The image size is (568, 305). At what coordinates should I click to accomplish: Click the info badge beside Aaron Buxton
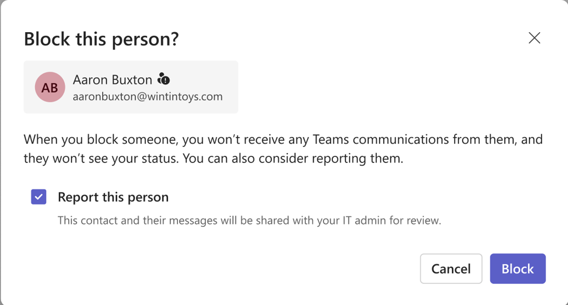164,79
